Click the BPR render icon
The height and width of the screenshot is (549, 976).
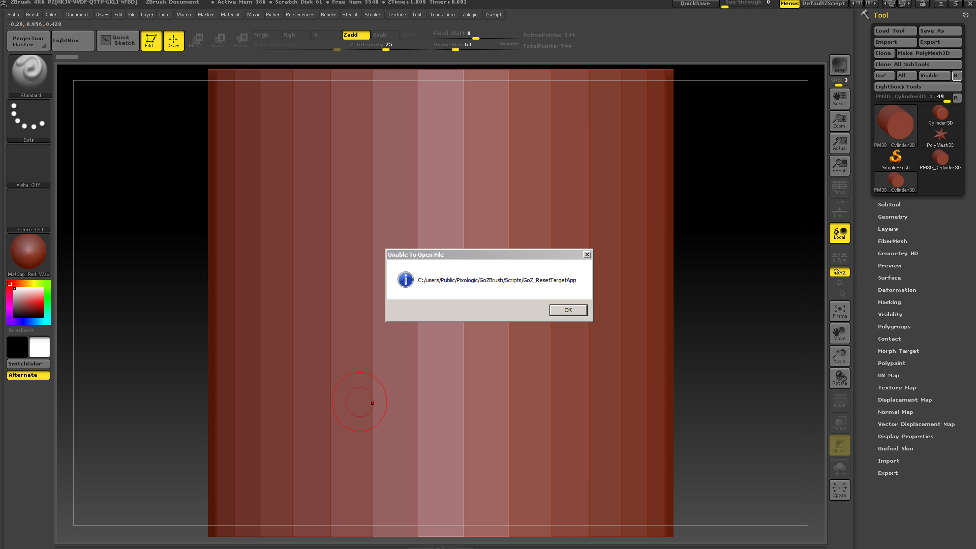(x=839, y=65)
